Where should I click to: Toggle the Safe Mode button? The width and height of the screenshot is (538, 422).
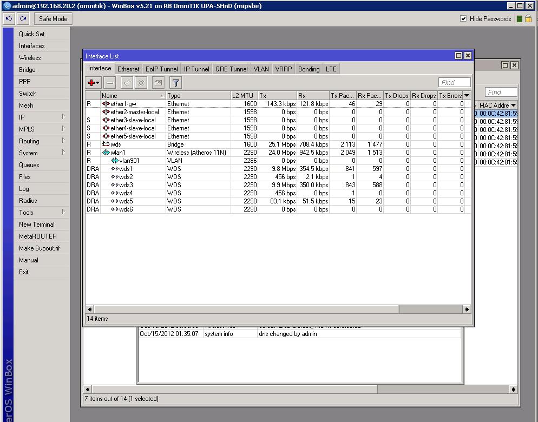[53, 19]
